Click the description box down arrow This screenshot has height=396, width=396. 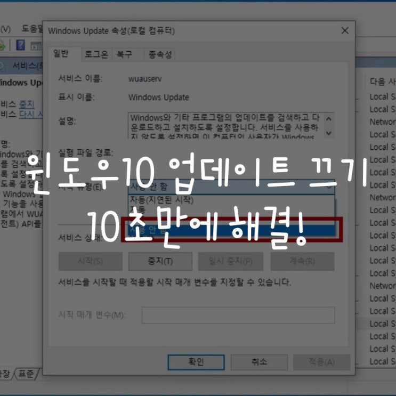pyautogui.click(x=328, y=133)
